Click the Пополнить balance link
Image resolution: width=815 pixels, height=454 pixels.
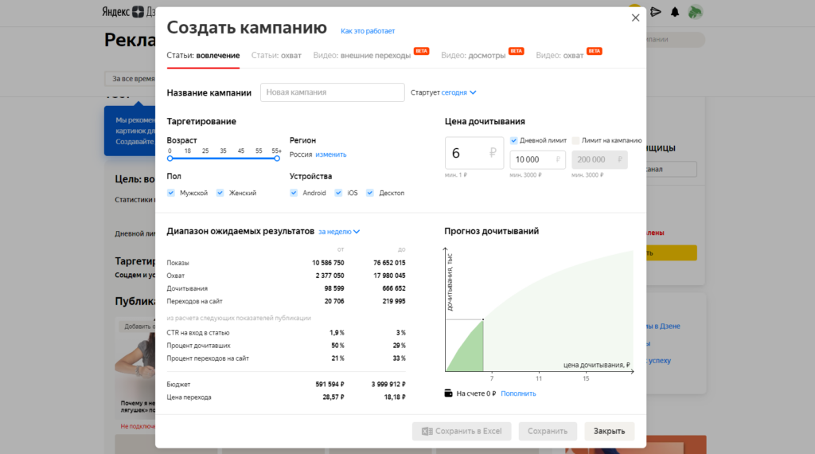click(x=518, y=393)
